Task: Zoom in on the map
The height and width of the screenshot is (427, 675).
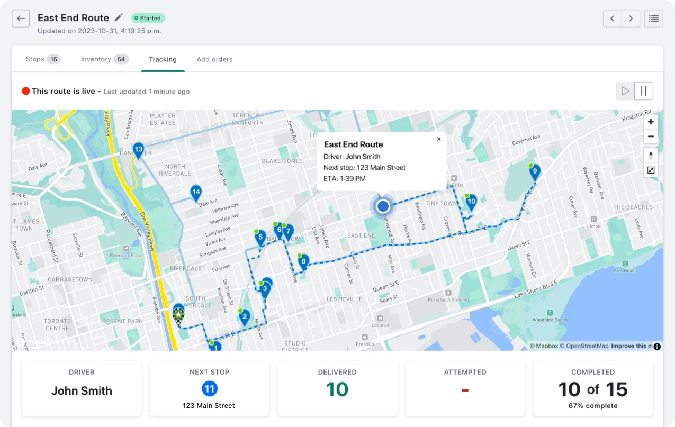Action: point(651,122)
